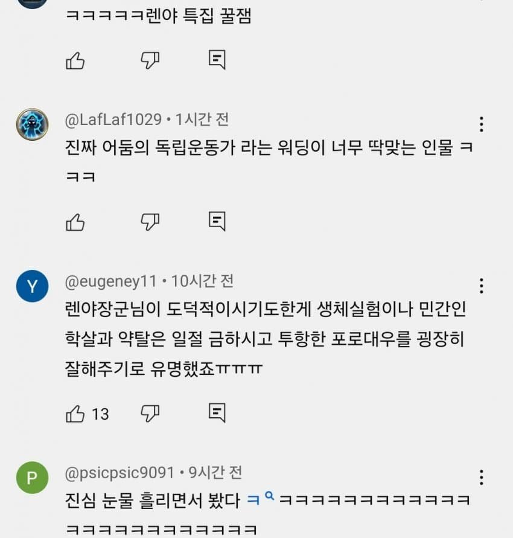Screen dimensions: 513x538
Task: Click the reply icon under LafLaf1029's comment
Action: pos(218,221)
